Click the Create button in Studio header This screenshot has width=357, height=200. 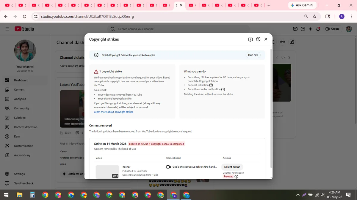coord(332,29)
